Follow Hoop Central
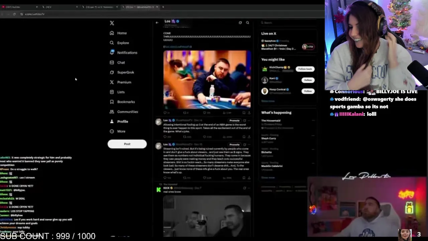Viewport: 428px width, 241px height. pyautogui.click(x=308, y=91)
